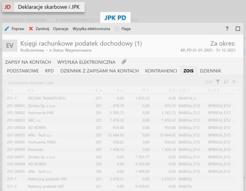The image size is (246, 191).
Task: Click the Flaga star icon
Action: 117,29
